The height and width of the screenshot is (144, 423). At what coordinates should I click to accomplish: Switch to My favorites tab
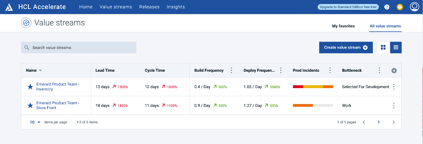click(x=343, y=26)
